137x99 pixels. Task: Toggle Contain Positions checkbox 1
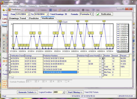(x=28, y=81)
